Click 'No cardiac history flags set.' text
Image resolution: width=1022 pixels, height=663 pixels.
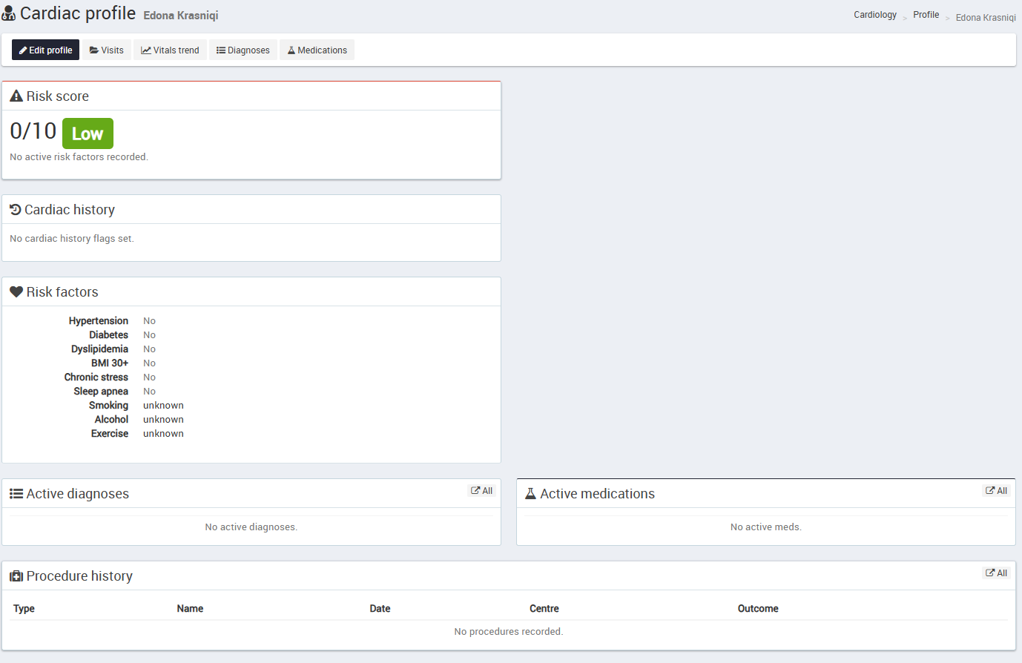(72, 238)
